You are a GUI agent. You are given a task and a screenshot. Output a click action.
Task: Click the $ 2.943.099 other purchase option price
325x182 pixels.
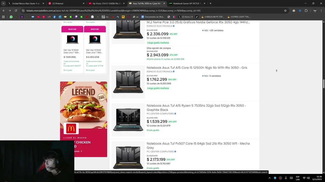pyautogui.click(x=157, y=55)
